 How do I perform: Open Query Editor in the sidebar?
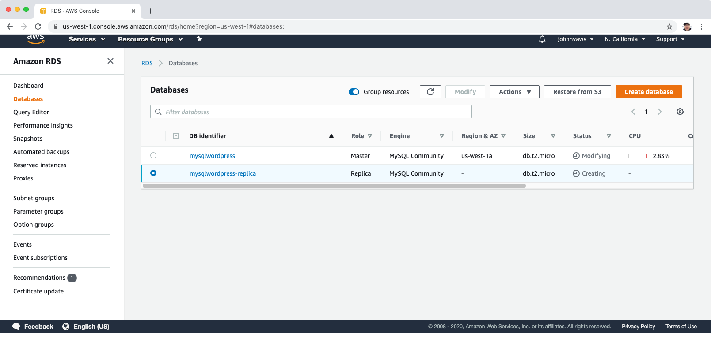[31, 112]
